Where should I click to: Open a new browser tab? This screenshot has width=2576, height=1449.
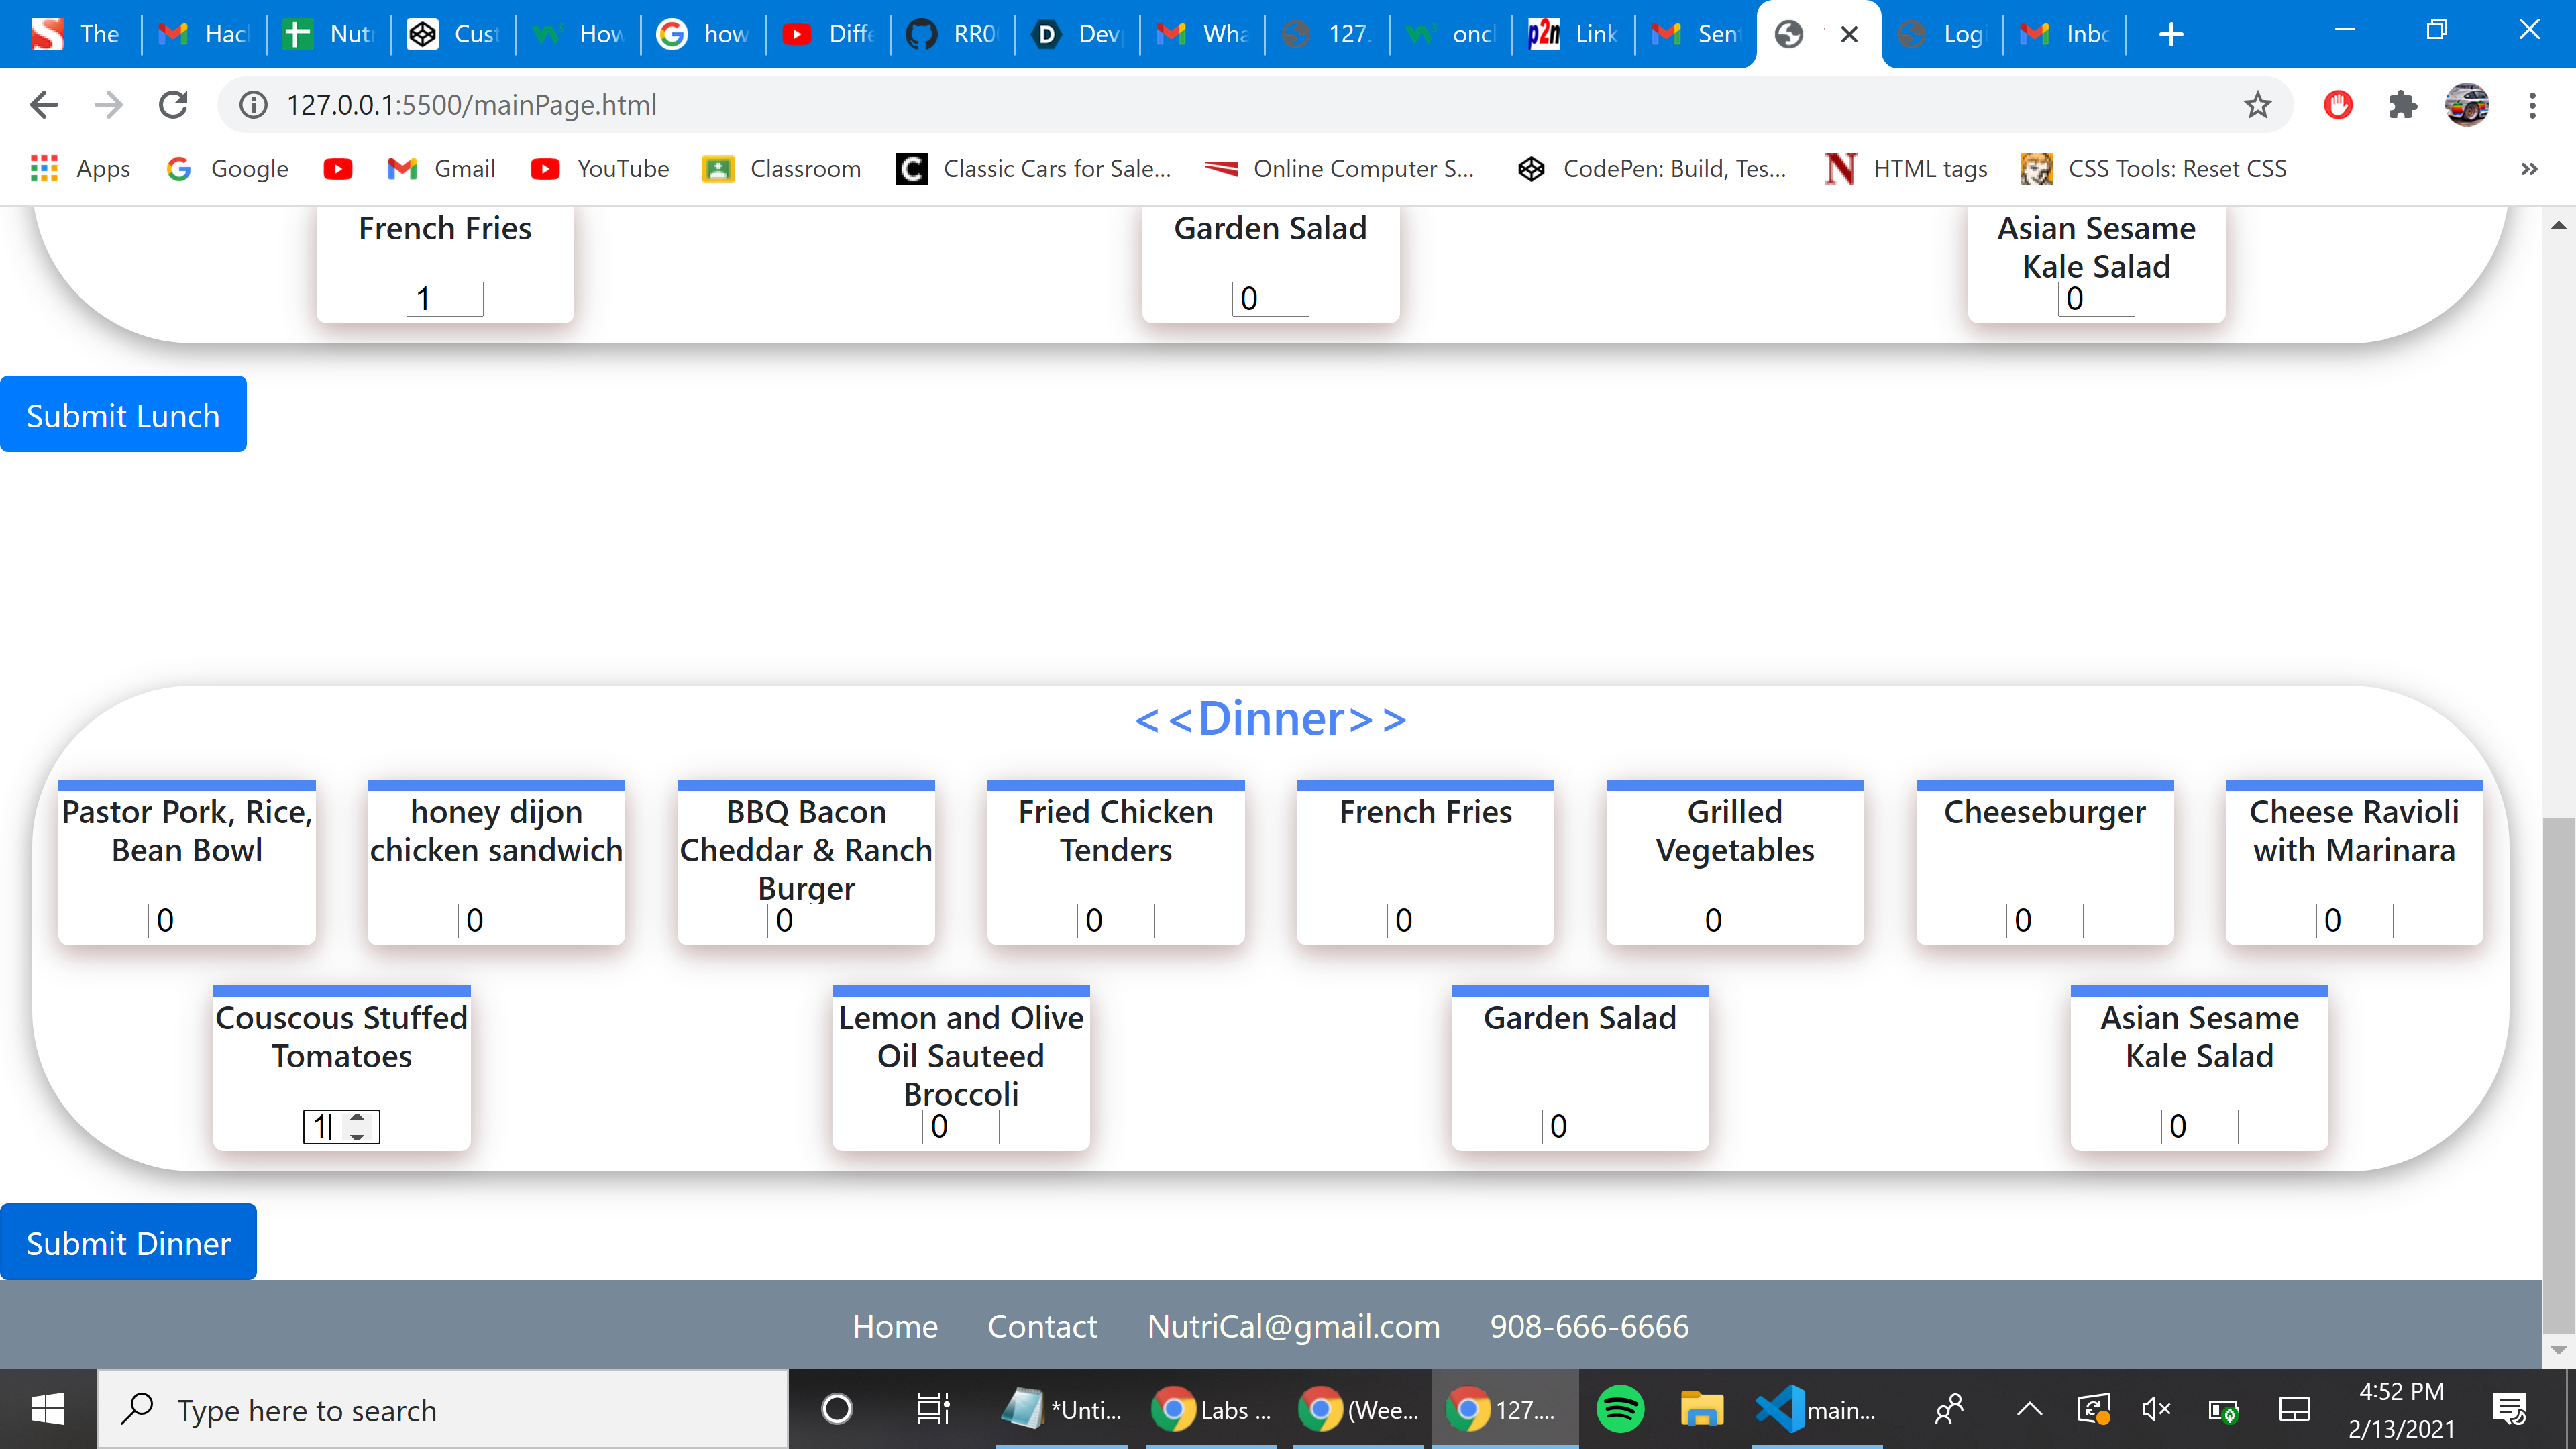2171,34
